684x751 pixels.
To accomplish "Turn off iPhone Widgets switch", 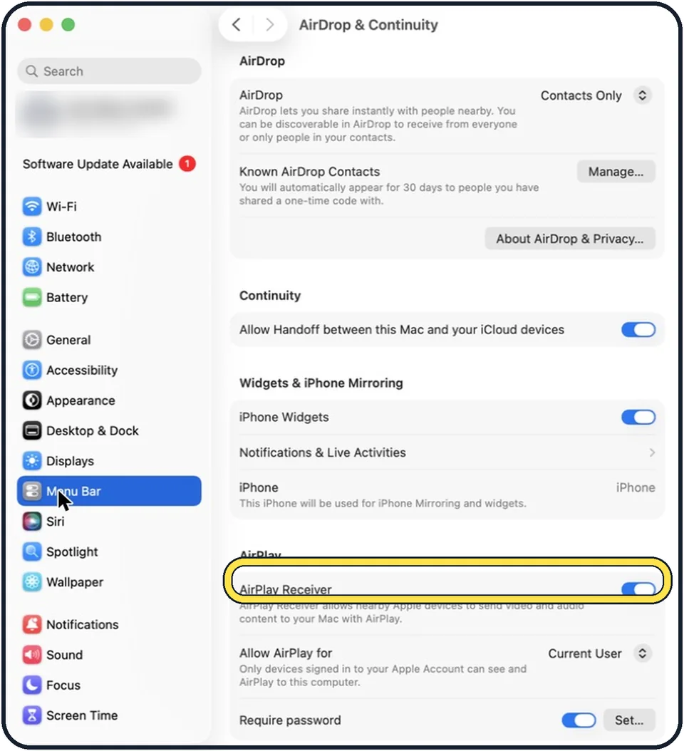I will (x=638, y=417).
